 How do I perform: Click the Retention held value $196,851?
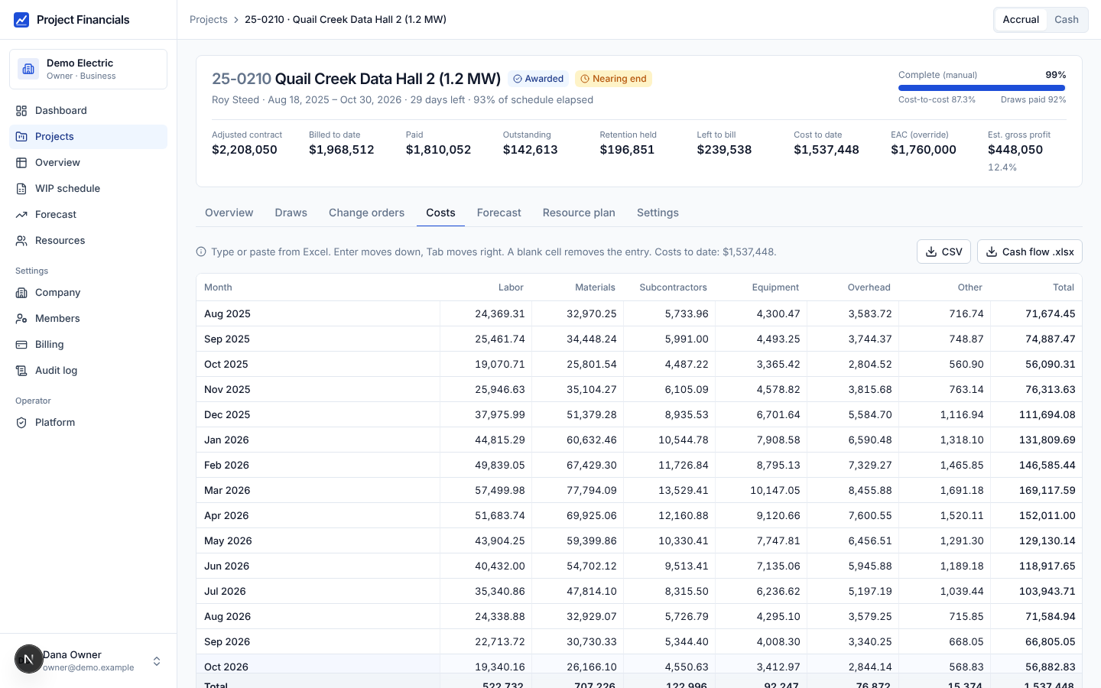point(627,150)
